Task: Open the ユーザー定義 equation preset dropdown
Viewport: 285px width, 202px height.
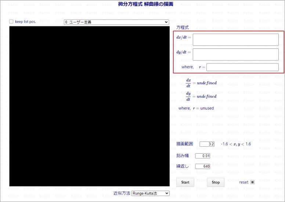Action: pyautogui.click(x=116, y=22)
